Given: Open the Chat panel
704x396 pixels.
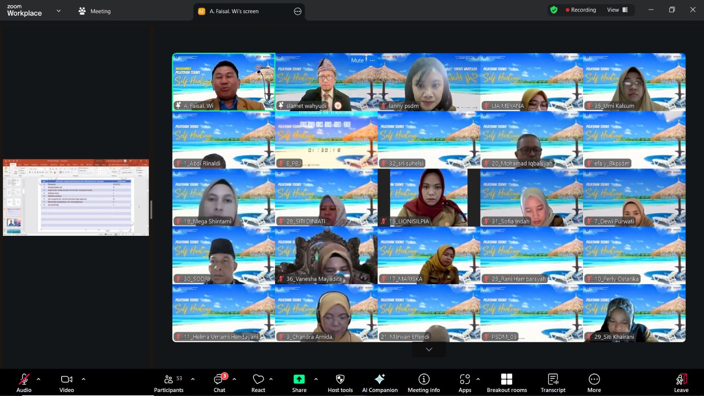Looking at the screenshot, I should pyautogui.click(x=219, y=383).
